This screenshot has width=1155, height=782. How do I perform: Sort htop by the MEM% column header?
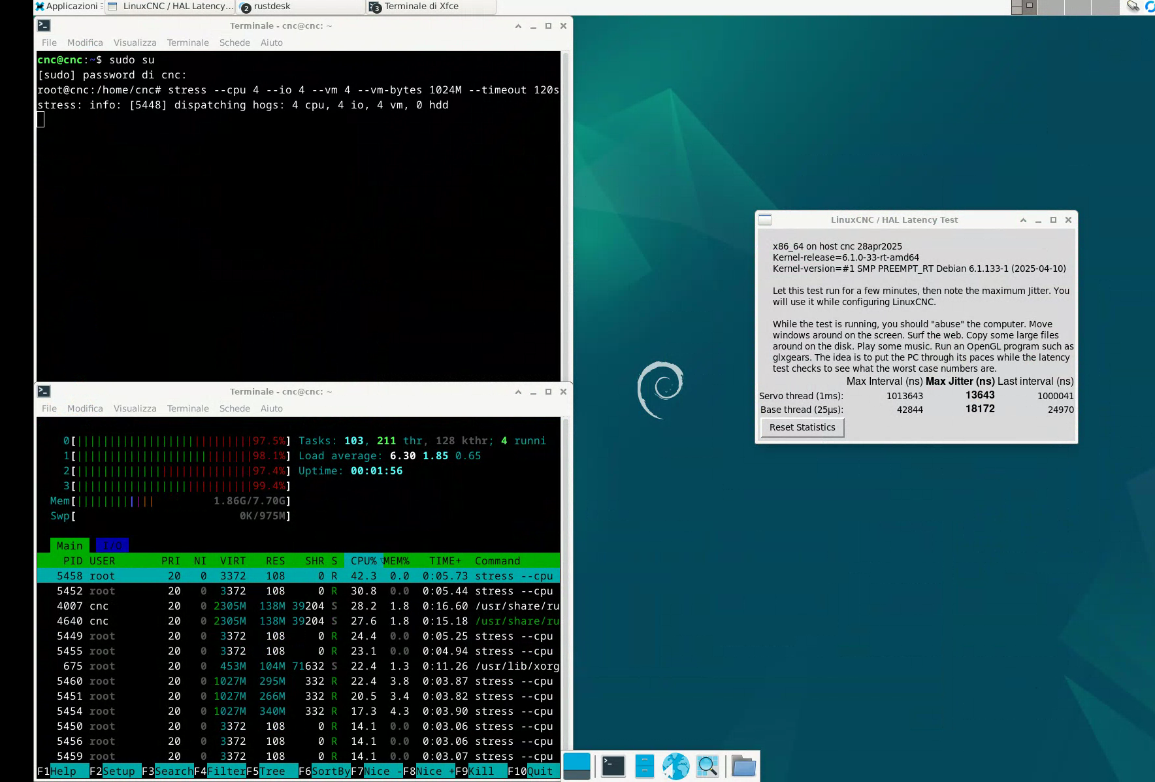point(397,561)
